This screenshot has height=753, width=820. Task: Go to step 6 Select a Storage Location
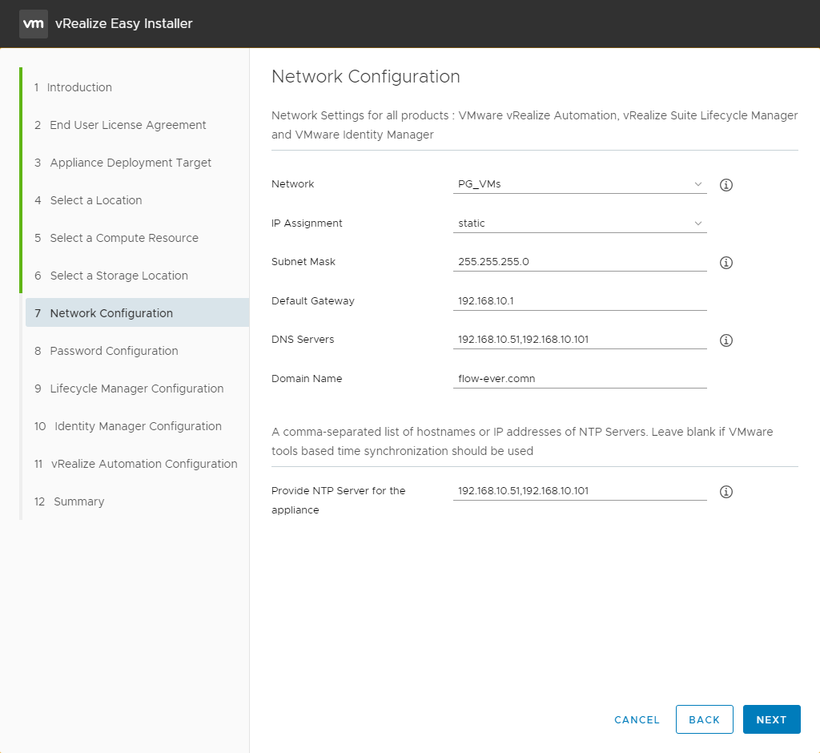click(111, 276)
